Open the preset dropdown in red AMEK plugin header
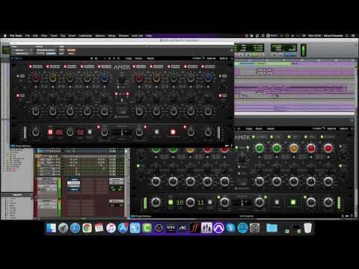Screen dimensions: 359x269 (x=46, y=50)
